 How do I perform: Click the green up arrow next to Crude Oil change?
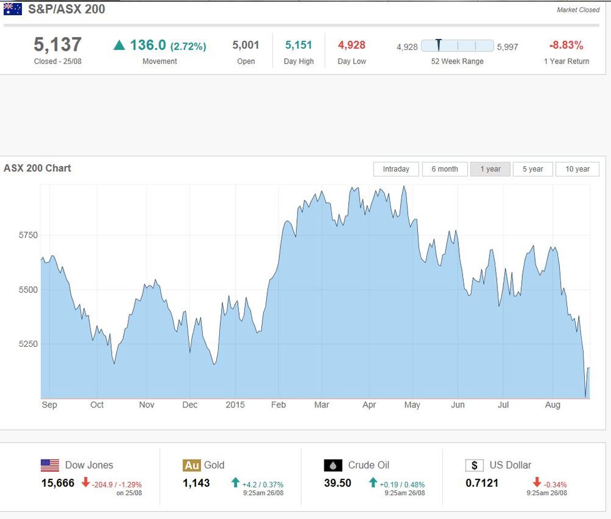373,482
